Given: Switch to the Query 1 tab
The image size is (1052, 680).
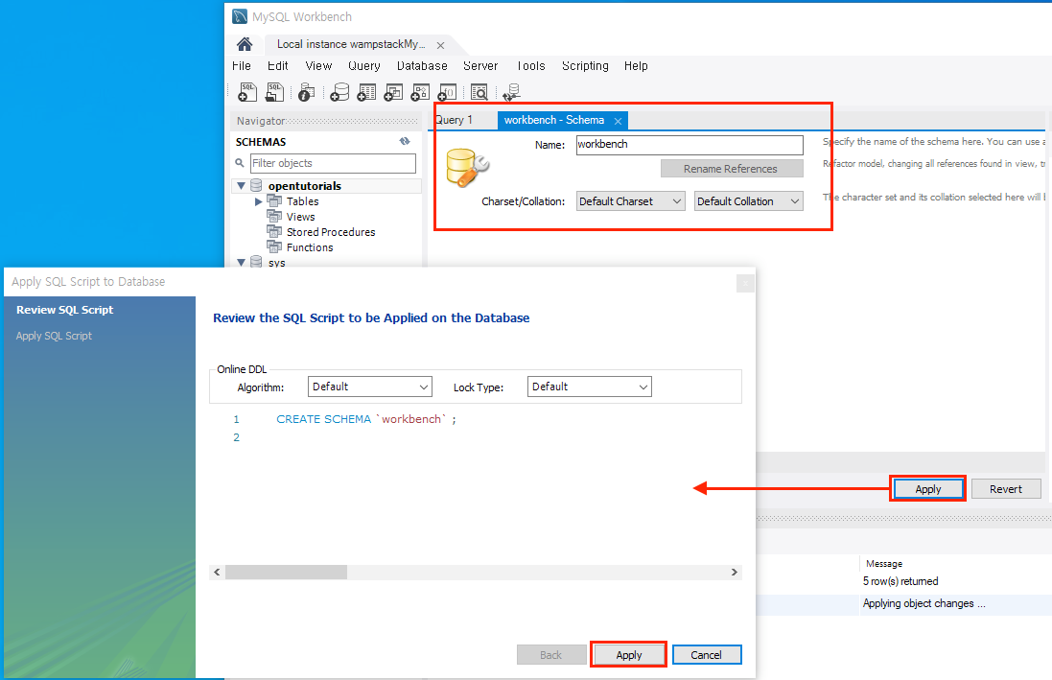Looking at the screenshot, I should click(x=455, y=120).
